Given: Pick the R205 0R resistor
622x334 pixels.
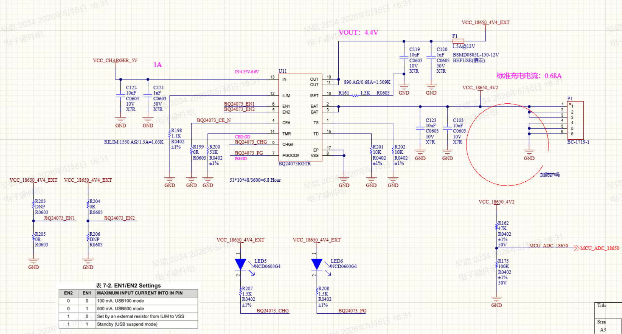Looking at the screenshot, I should pyautogui.click(x=34, y=238).
